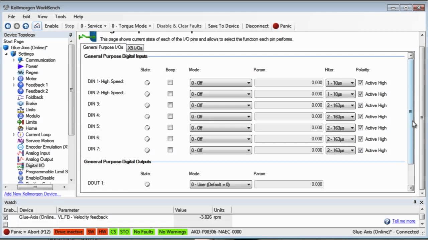Click the Enable toolbar button
The width and height of the screenshot is (428, 240).
tap(51, 26)
